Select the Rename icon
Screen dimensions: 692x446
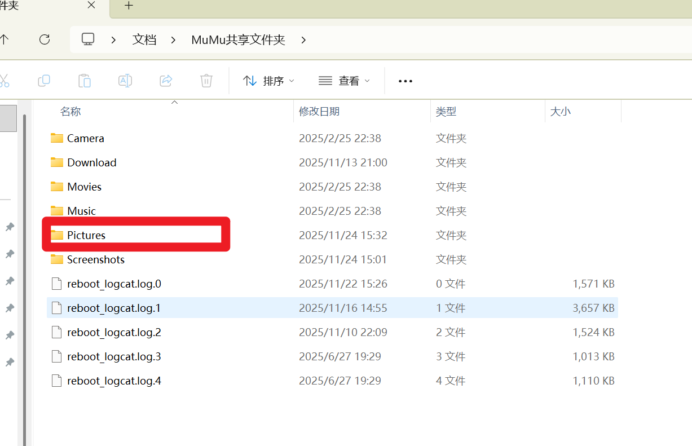[125, 81]
